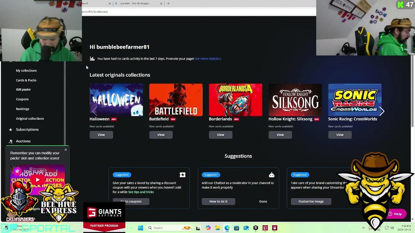Open Auctions section
This screenshot has height=233, width=415.
point(23,141)
